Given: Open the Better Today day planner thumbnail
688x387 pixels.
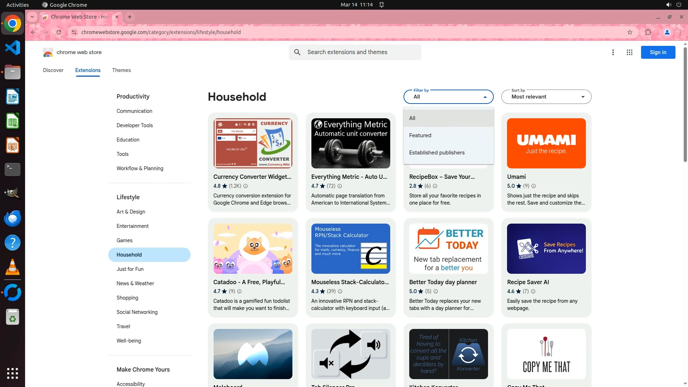Looking at the screenshot, I should pos(448,249).
